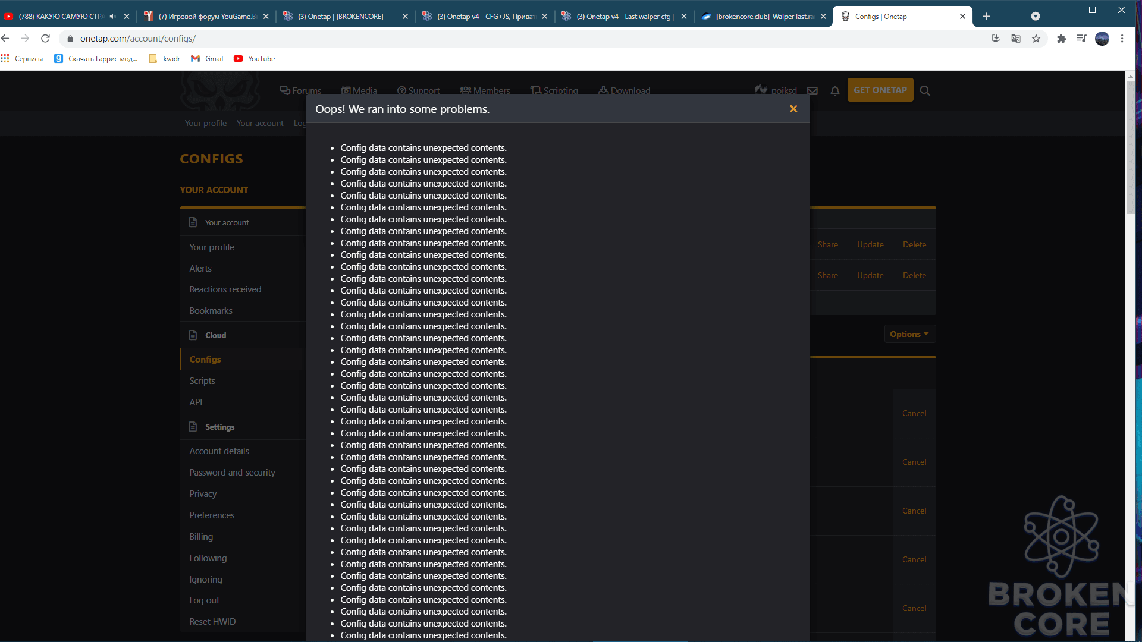This screenshot has height=642, width=1142.
Task: Switch to YouGame forum tab
Action: coord(206,17)
